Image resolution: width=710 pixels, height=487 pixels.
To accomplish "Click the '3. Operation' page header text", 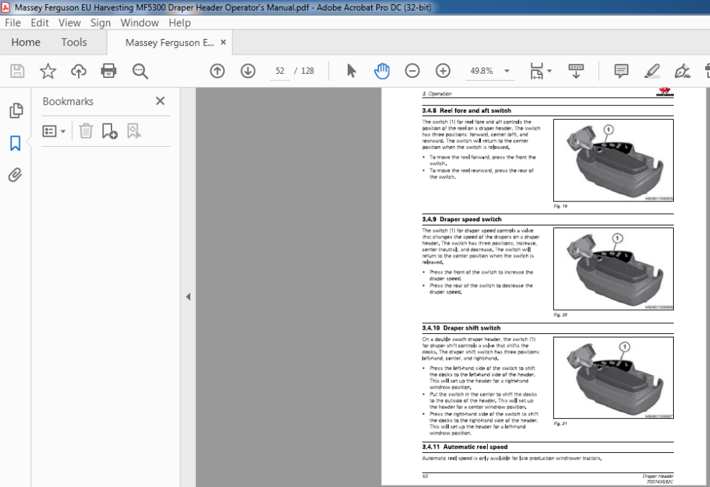I will [437, 94].
